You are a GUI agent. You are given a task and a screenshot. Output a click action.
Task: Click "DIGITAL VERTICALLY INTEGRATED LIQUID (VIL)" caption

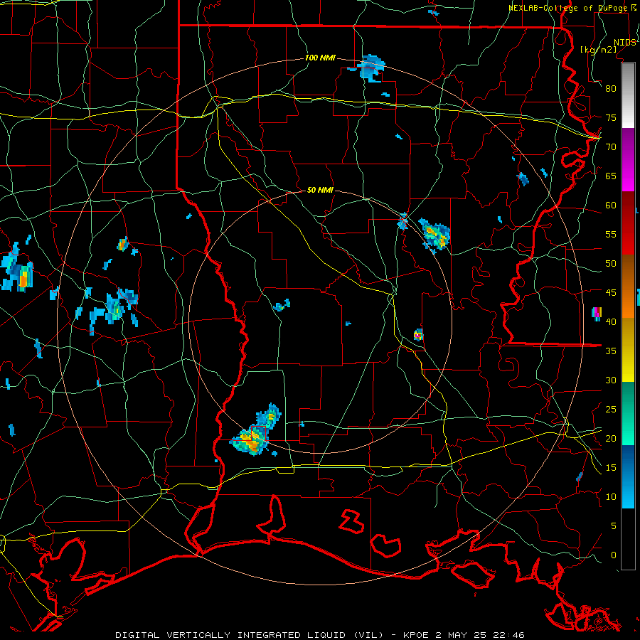250,635
